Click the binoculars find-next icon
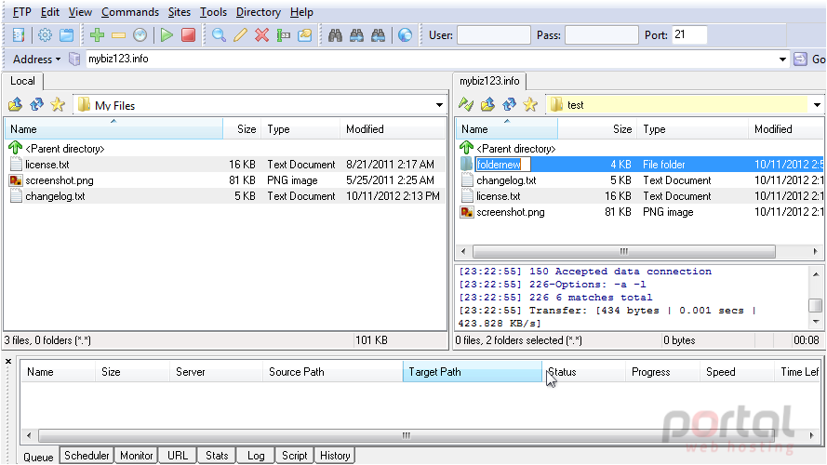The width and height of the screenshot is (827, 465). [356, 35]
